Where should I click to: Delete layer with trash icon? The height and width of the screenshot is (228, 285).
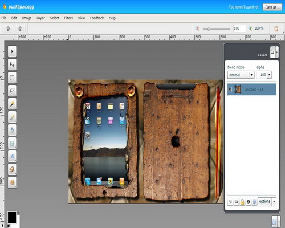click(254, 202)
